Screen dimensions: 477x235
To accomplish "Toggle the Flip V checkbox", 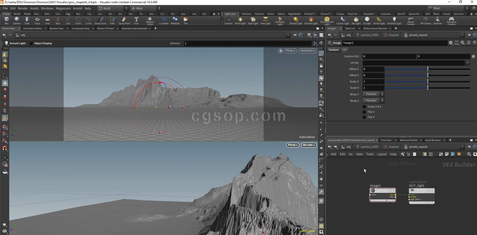I will tap(364, 117).
